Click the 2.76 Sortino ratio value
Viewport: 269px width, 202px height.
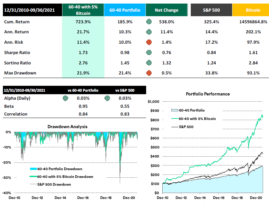(83, 63)
